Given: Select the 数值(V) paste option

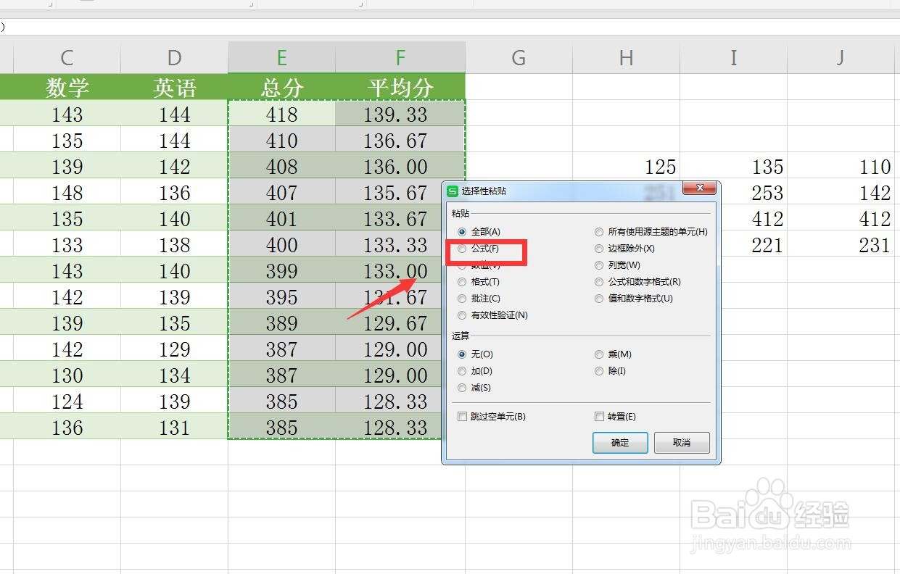Looking at the screenshot, I should [479, 265].
